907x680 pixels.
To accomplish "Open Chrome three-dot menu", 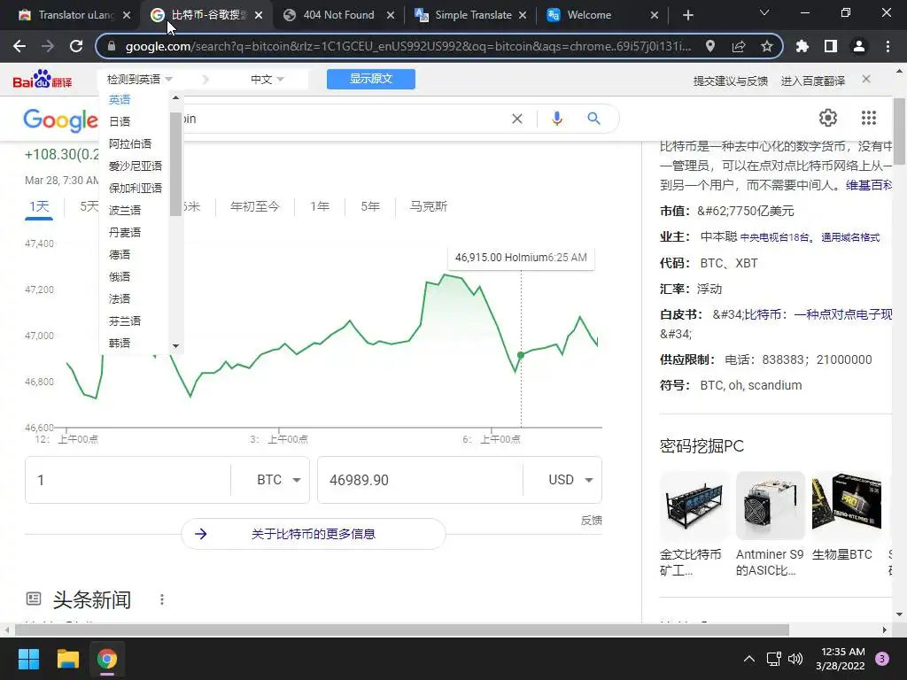I will coord(888,46).
